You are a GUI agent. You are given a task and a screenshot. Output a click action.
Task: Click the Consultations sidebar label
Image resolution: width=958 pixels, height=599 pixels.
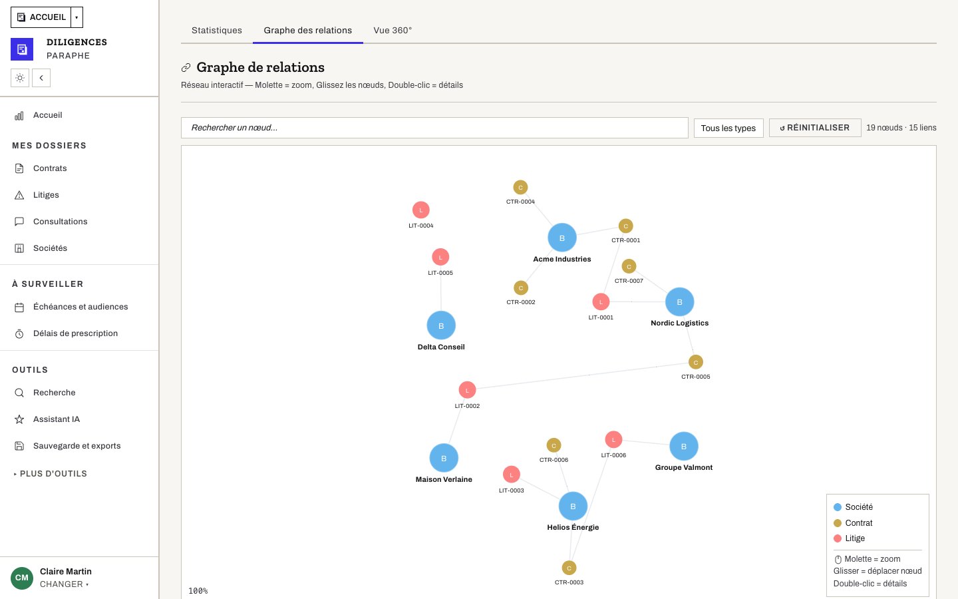(61, 222)
